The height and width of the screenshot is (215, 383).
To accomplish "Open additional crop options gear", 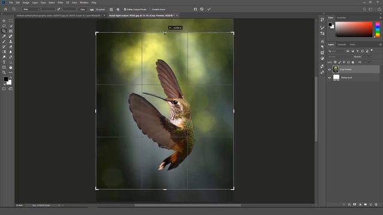I will 118,10.
